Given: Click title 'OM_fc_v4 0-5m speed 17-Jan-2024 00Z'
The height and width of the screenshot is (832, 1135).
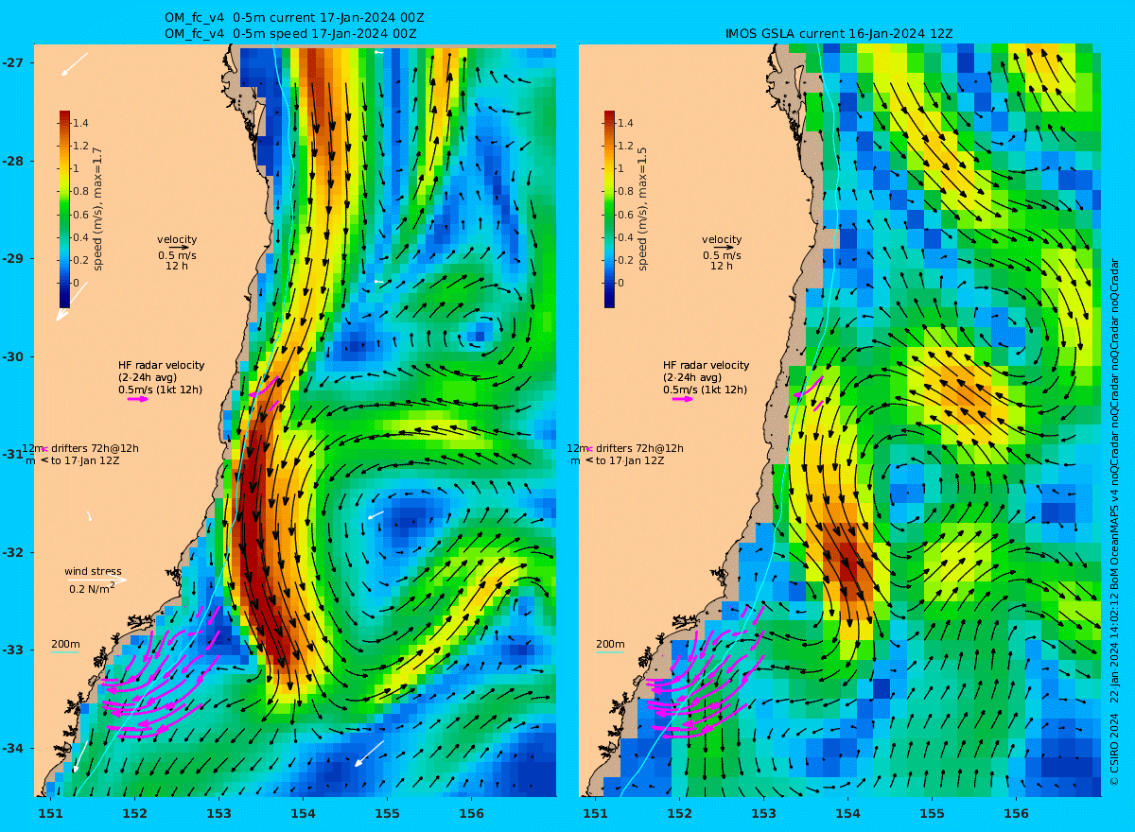Looking at the screenshot, I should tap(289, 34).
